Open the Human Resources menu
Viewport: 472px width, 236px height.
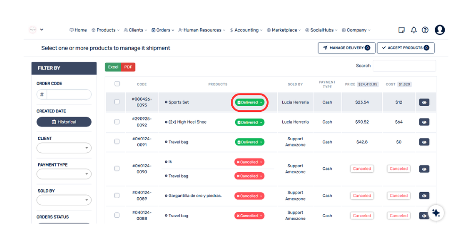point(202,30)
